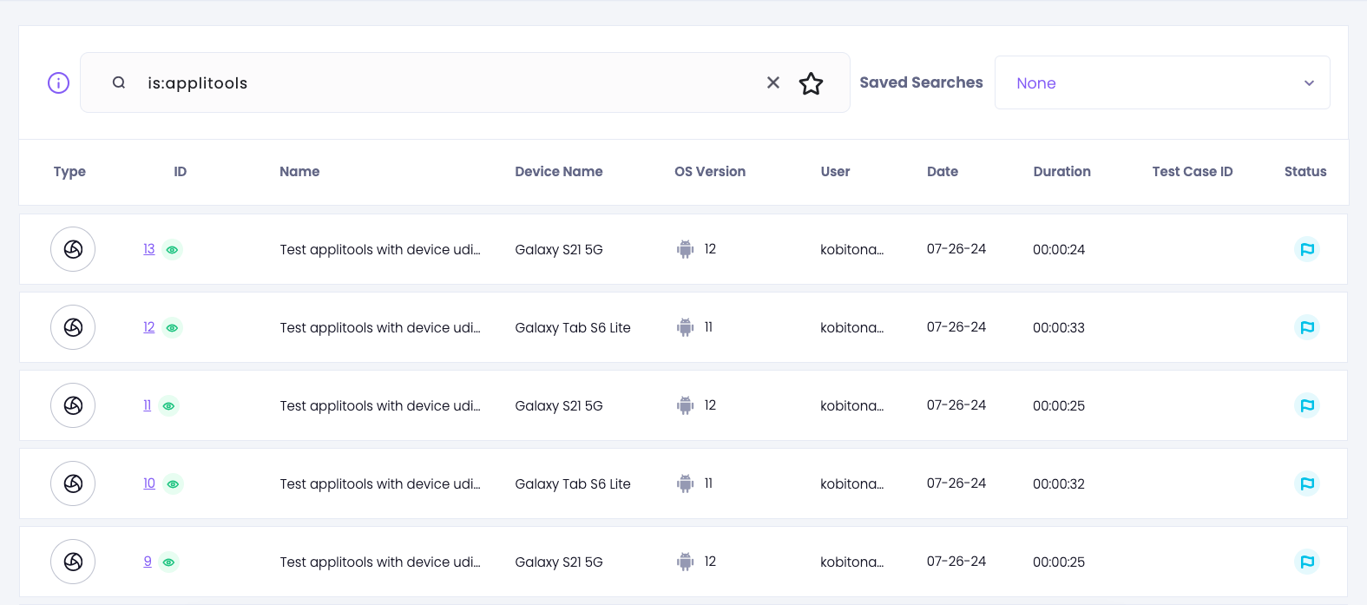Click the magnifier search icon
The height and width of the screenshot is (605, 1367).
click(x=119, y=82)
